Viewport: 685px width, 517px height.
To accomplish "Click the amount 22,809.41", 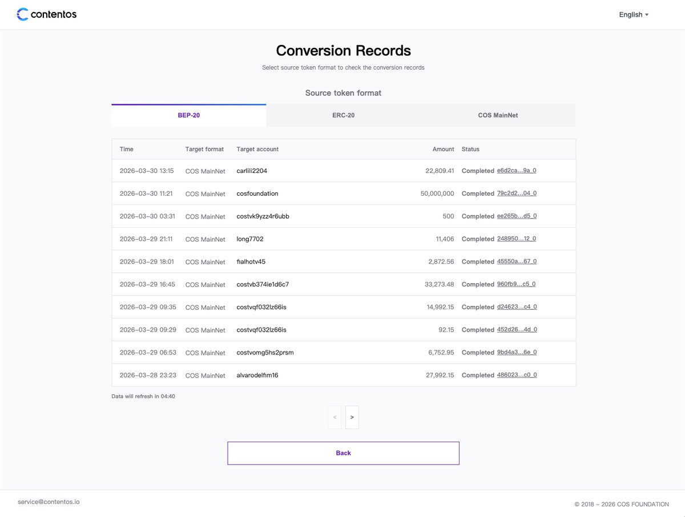I will tap(440, 171).
